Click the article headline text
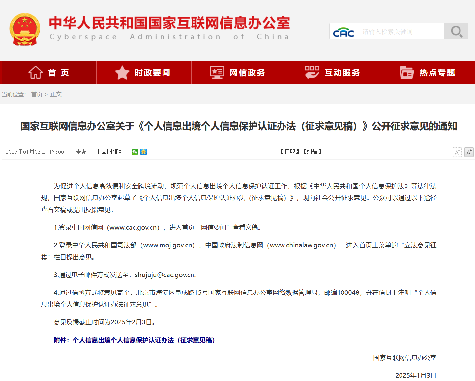The width and height of the screenshot is (475, 381). (x=239, y=126)
